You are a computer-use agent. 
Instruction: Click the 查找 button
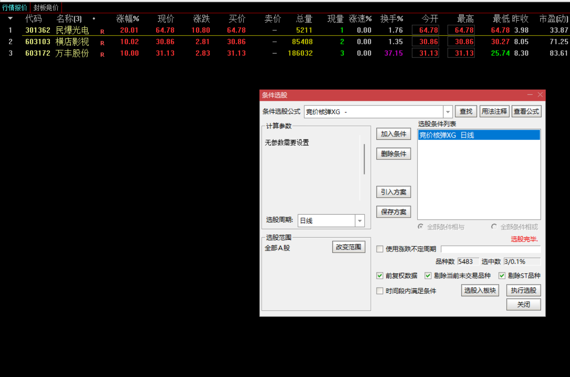466,111
